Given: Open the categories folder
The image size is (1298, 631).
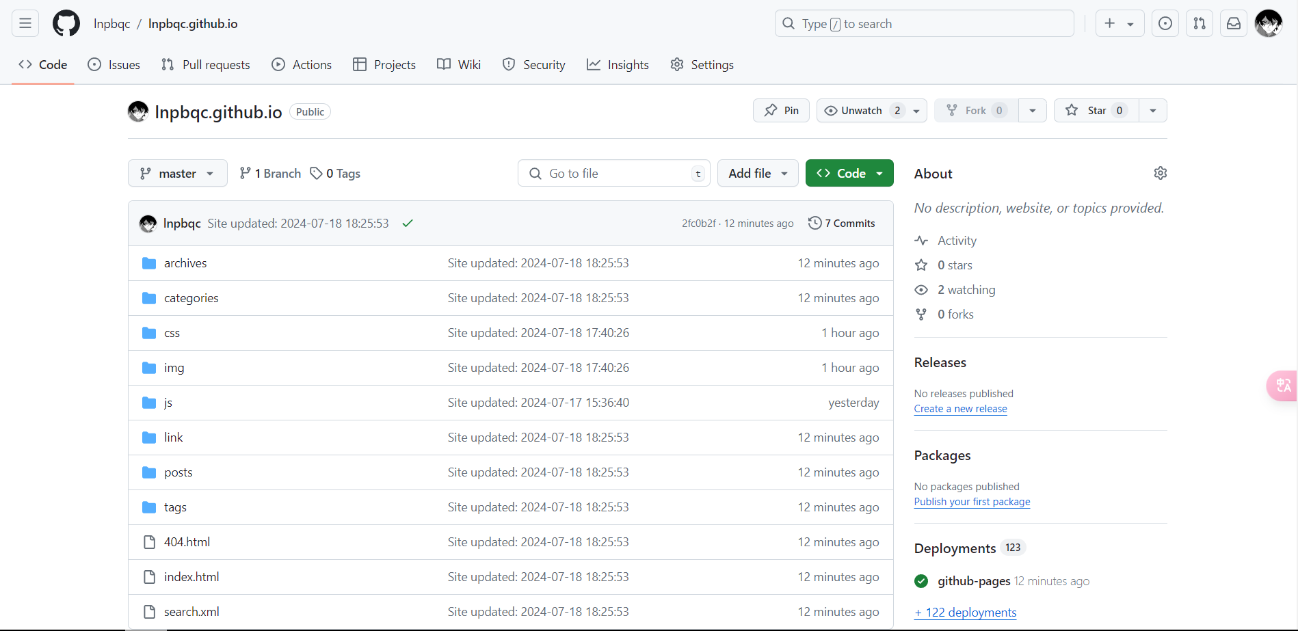Looking at the screenshot, I should [x=191, y=298].
